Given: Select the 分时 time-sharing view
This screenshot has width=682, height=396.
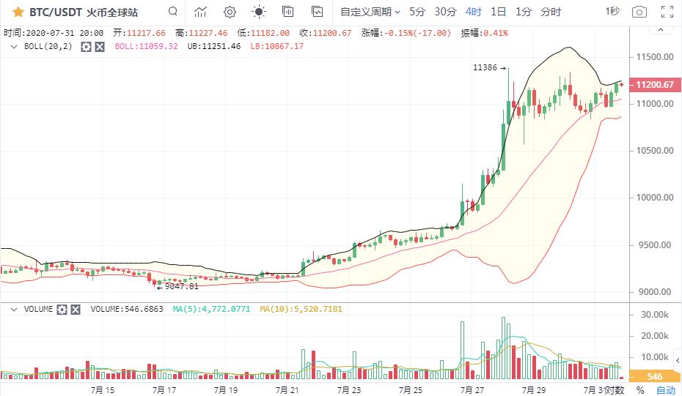Looking at the screenshot, I should (550, 12).
